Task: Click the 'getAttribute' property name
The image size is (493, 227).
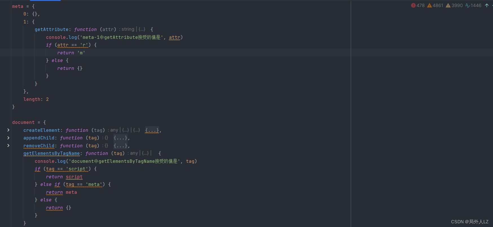Action: point(52,29)
